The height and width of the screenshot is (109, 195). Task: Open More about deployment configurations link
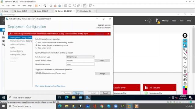[x=50, y=86]
